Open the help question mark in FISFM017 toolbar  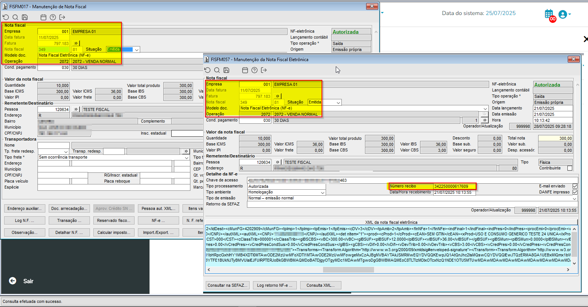(53, 17)
